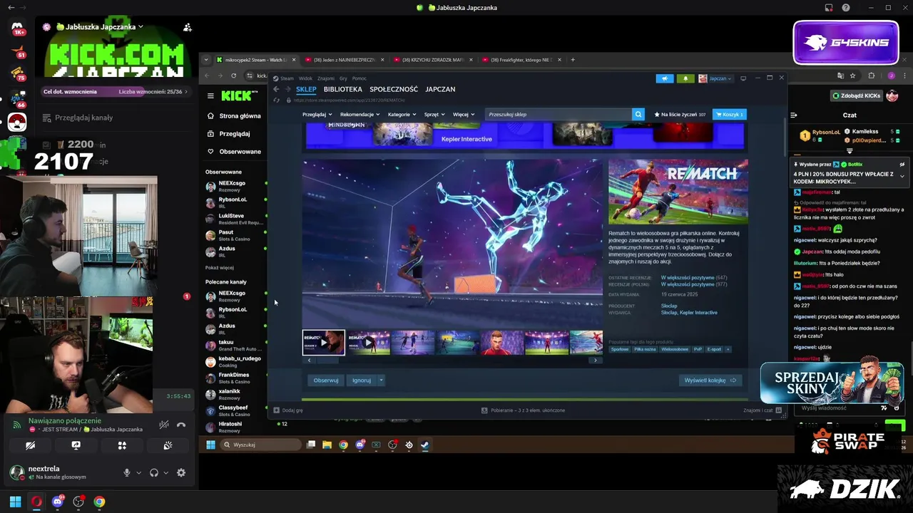Click the Ignoruj button
This screenshot has height=513, width=913.
[x=362, y=380]
